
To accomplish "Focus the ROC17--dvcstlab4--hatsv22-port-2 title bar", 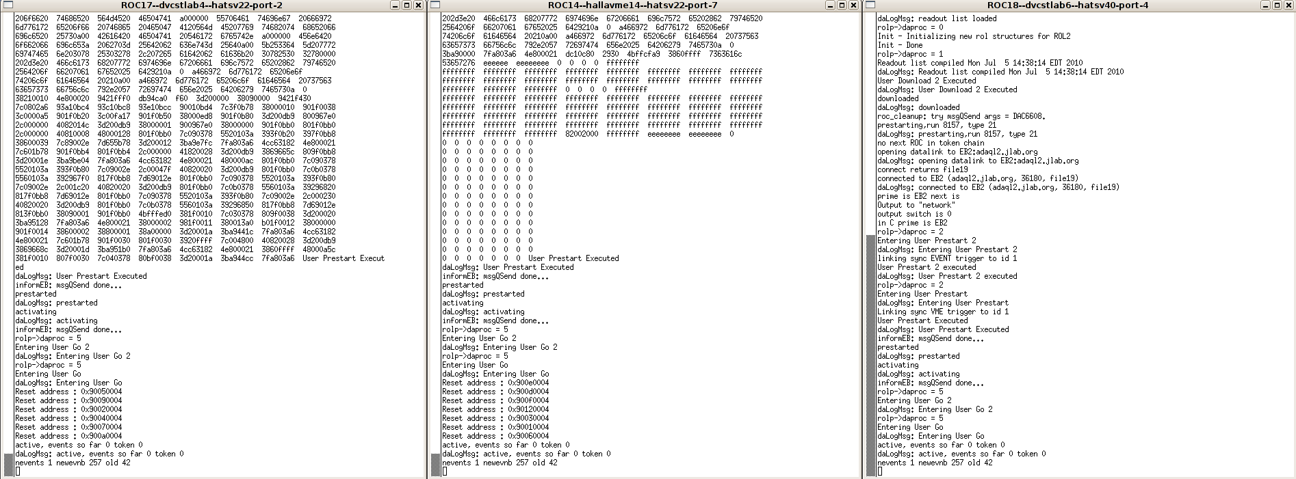I will coord(201,5).
